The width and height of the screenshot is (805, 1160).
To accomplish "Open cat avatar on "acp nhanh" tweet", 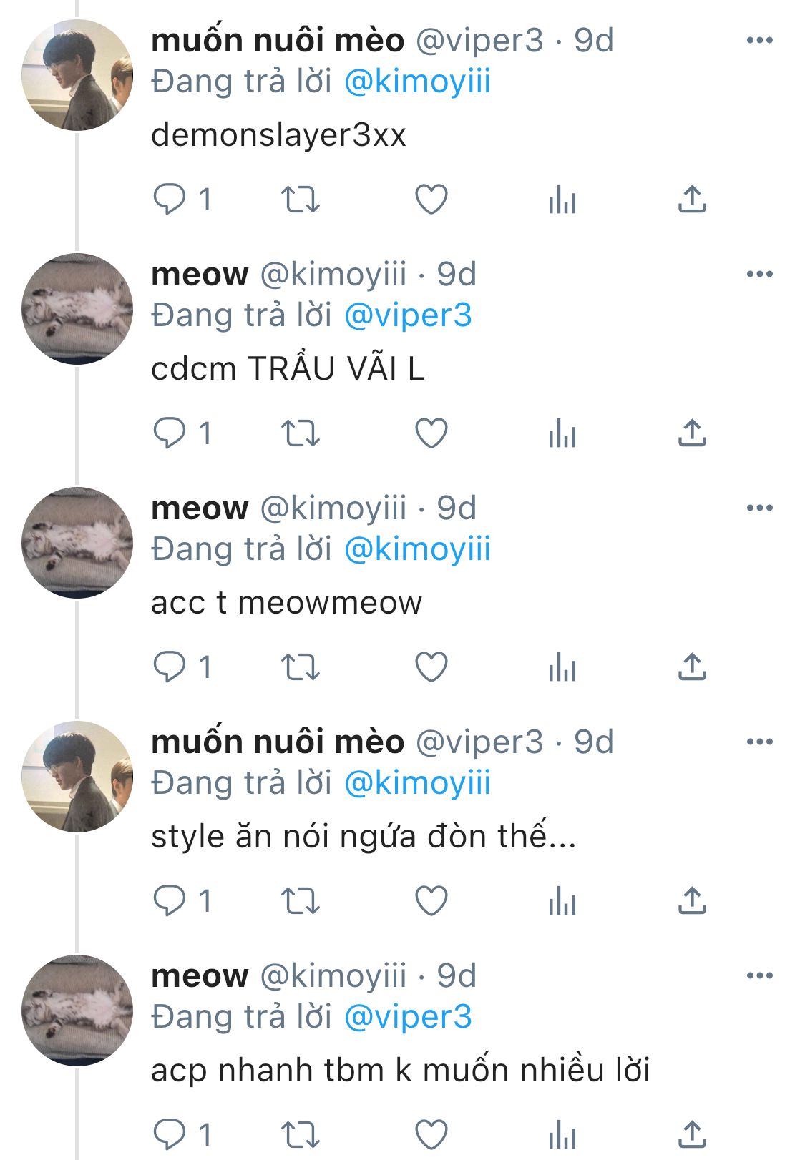I will [x=77, y=1011].
